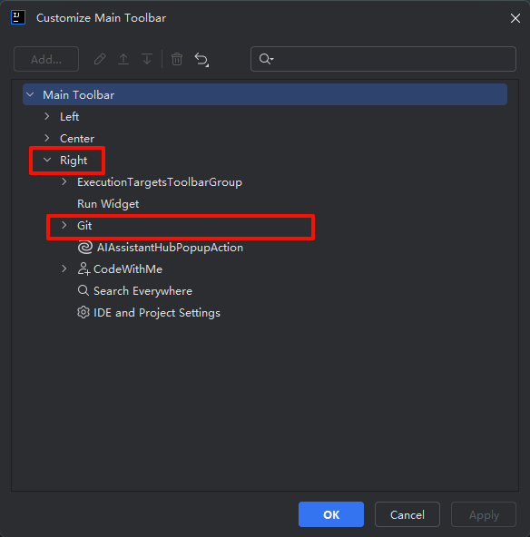Expand the ExecutionTargetsToolbarGroup node

(64, 181)
